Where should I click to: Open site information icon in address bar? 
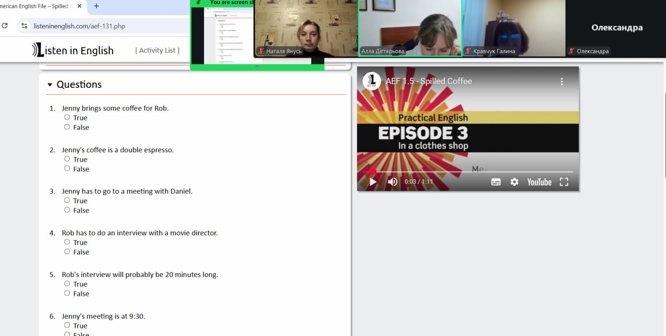click(25, 26)
